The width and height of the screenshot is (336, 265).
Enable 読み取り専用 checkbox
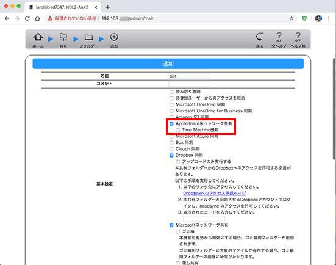171,92
